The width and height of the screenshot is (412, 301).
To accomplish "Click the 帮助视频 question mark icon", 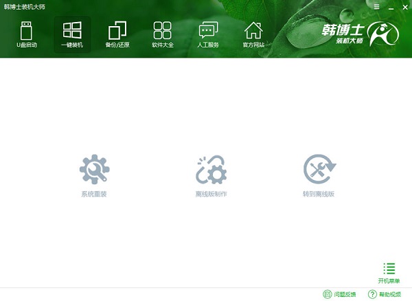I will coord(372,294).
